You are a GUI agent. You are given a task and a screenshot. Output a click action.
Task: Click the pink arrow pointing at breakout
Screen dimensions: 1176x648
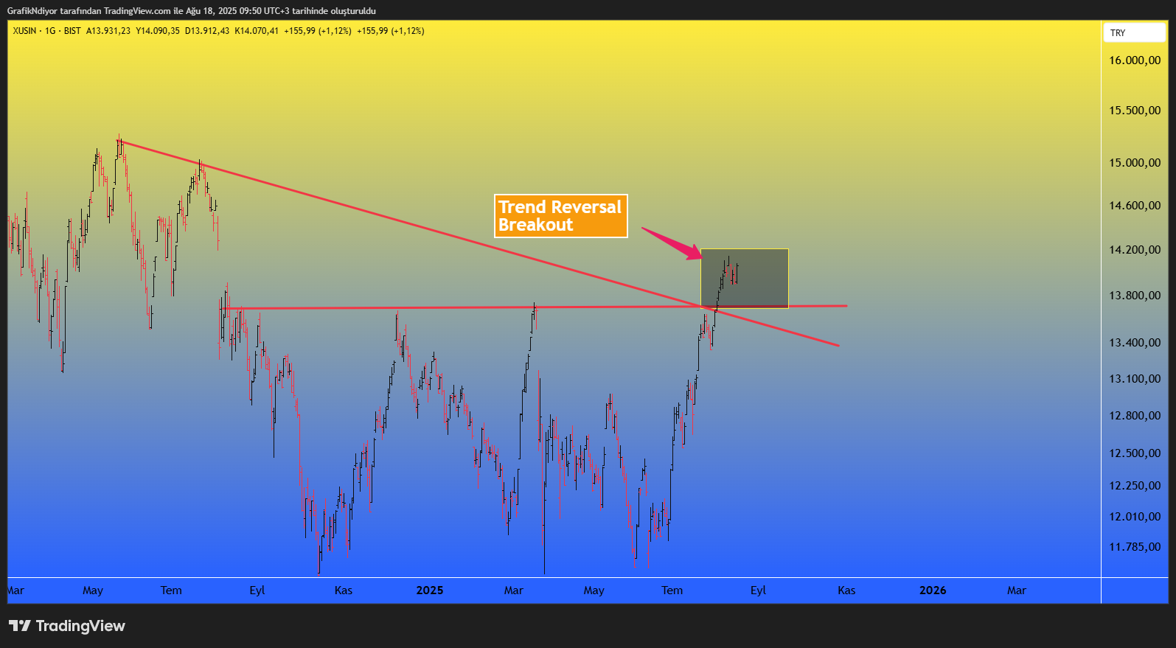coord(671,243)
